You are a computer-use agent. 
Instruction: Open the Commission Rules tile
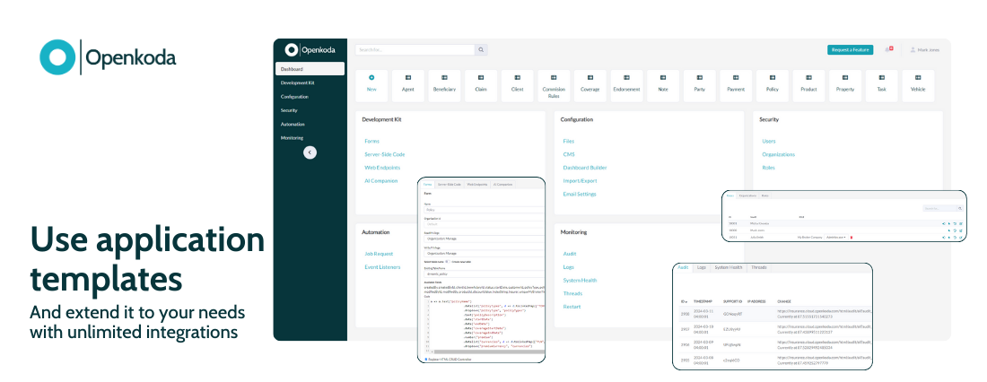[x=554, y=85]
